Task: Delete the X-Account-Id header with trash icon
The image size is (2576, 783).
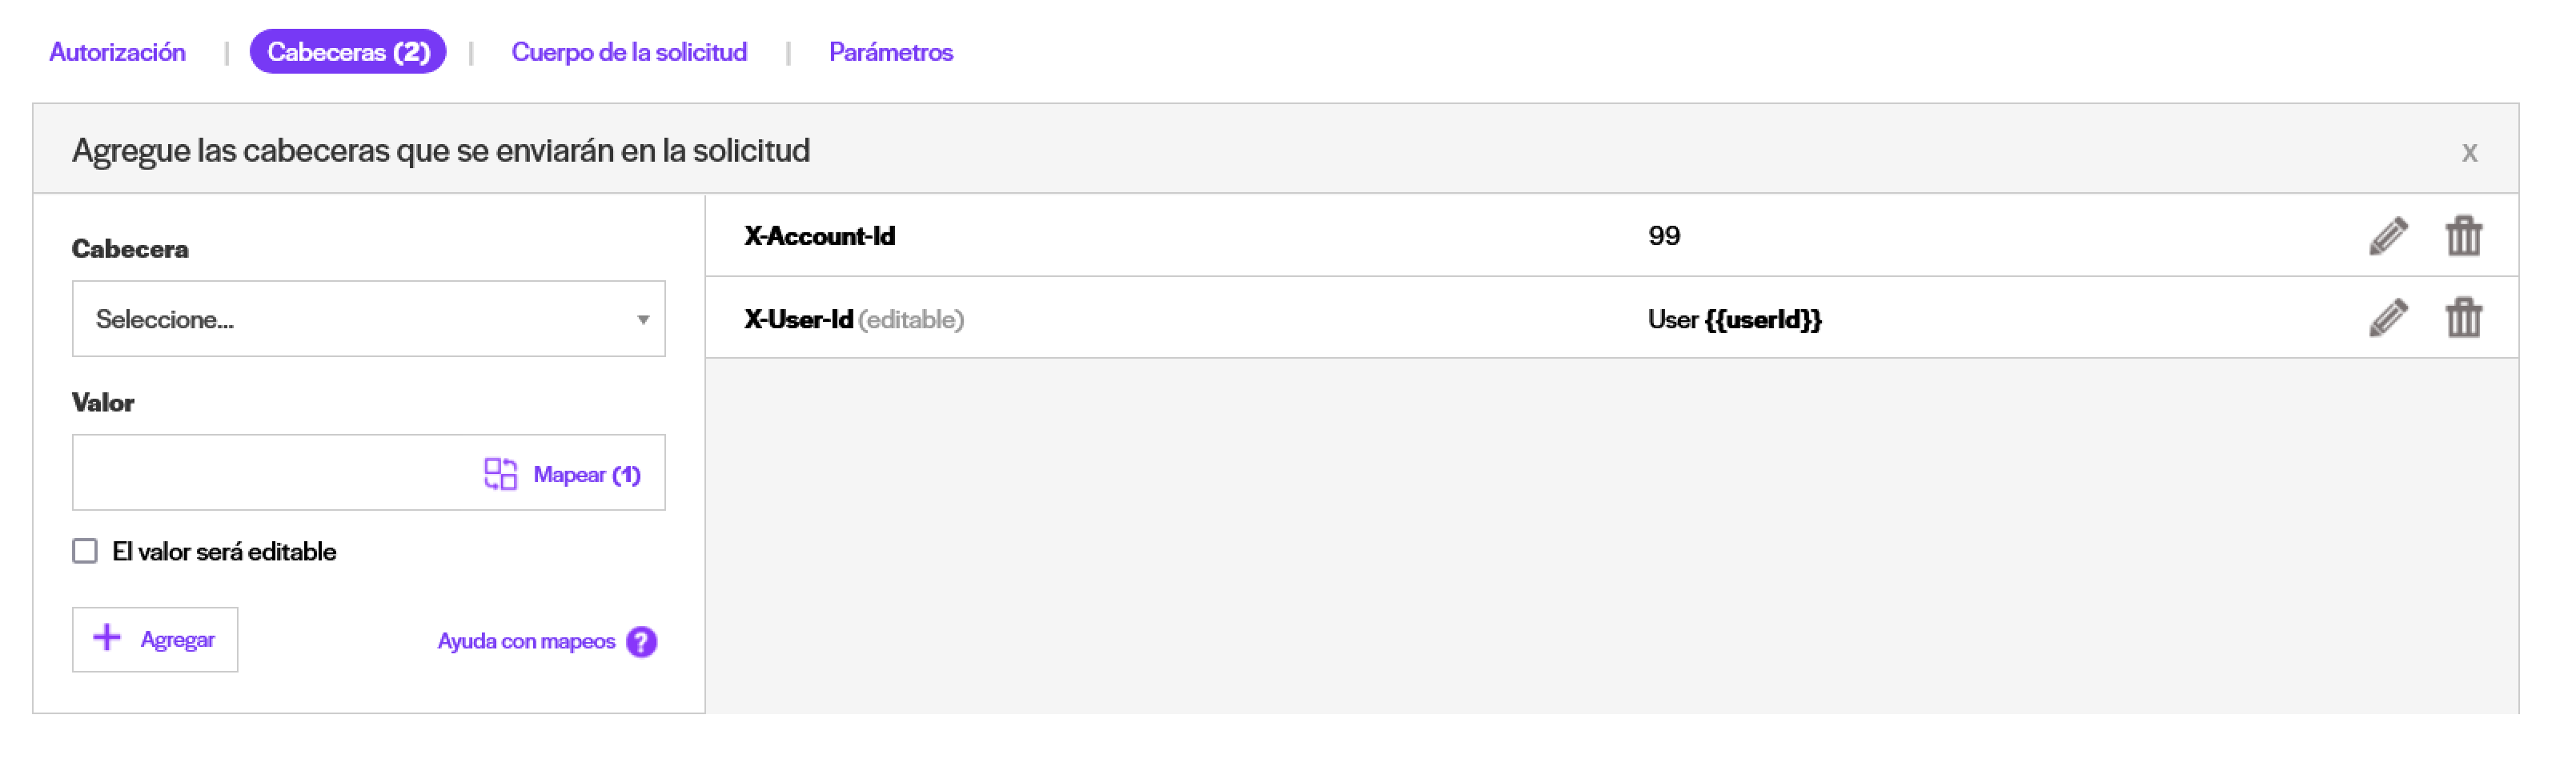Action: [x=2463, y=237]
